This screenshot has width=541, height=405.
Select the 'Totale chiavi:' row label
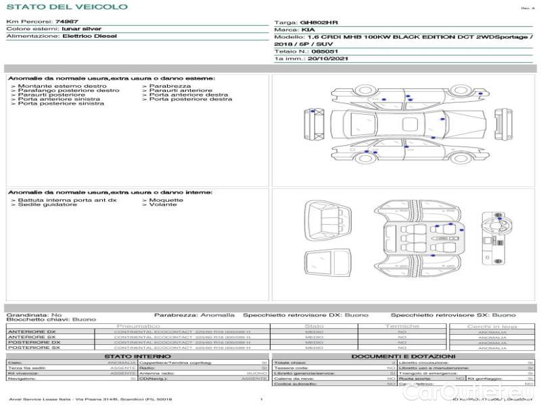(290, 362)
